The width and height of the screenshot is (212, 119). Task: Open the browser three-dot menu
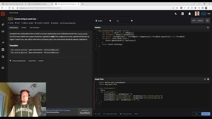pyautogui.click(x=210, y=8)
